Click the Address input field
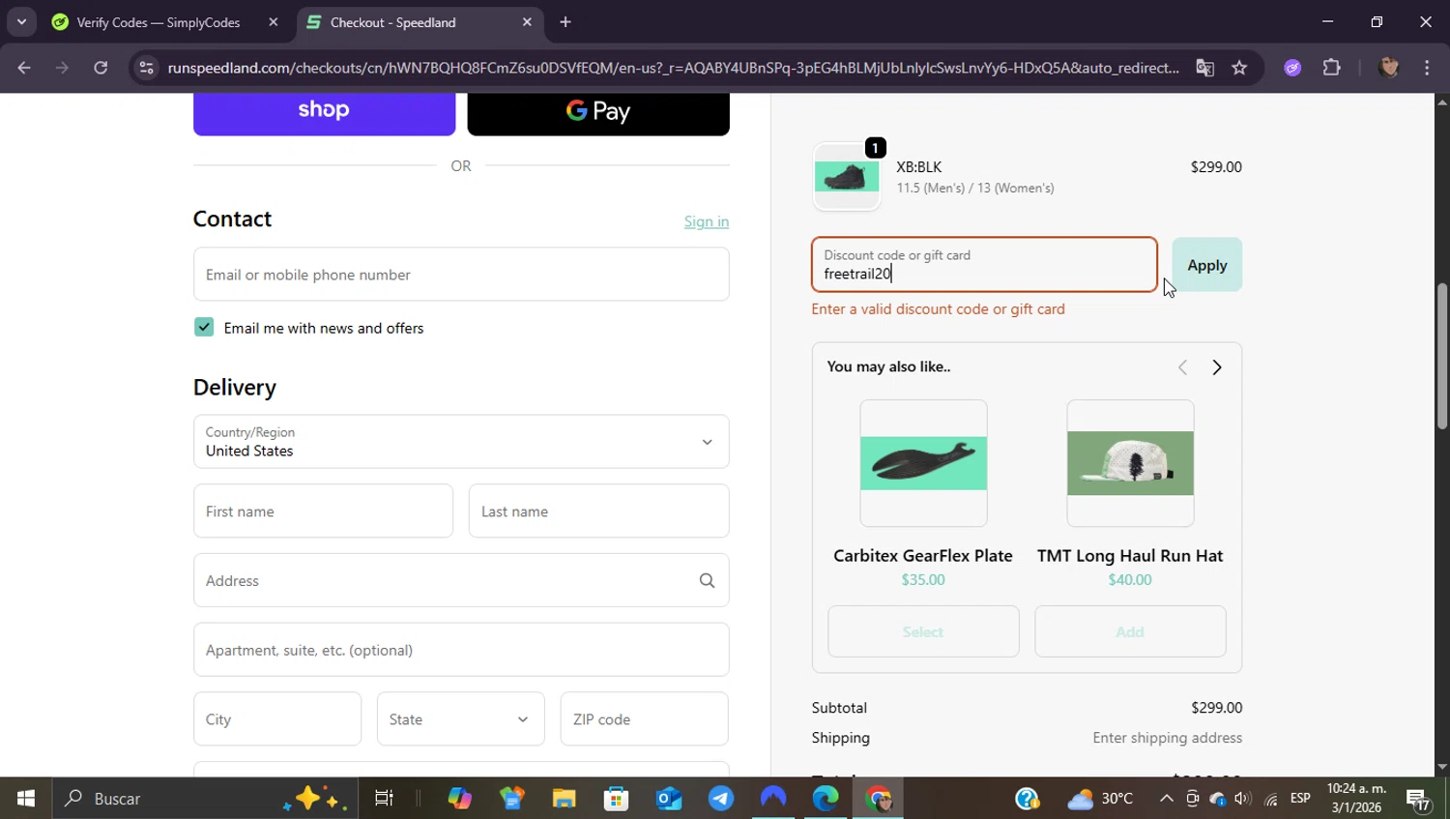 tap(461, 581)
